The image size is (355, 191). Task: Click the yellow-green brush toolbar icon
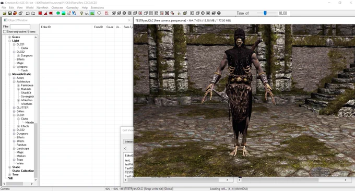pos(179,14)
